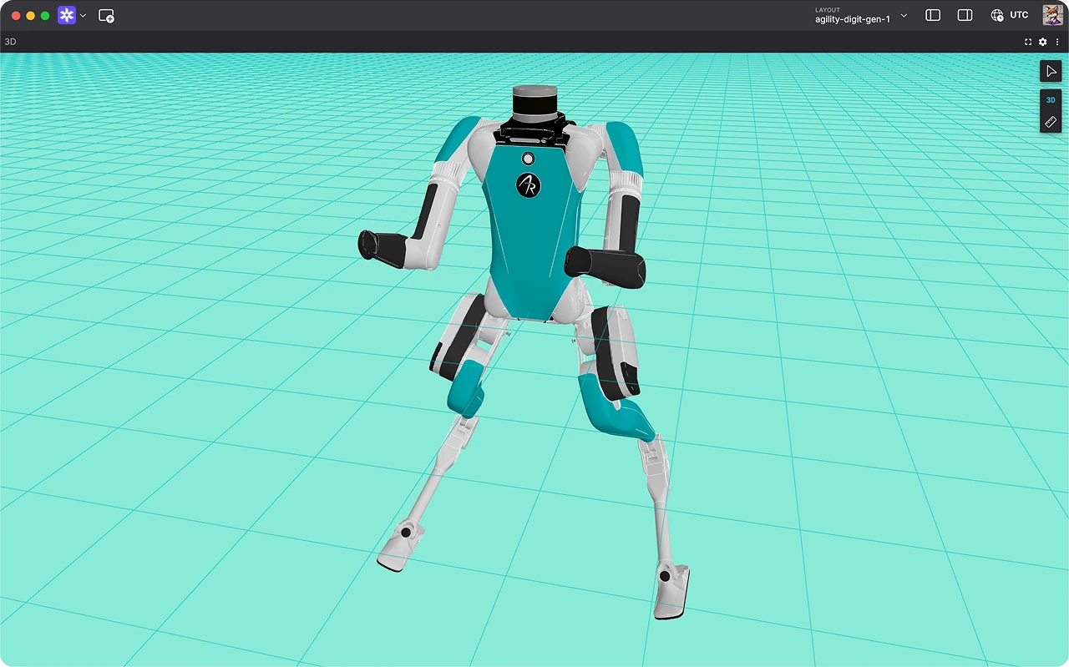Screen dimensions: 1069x667
Task: Switch the viewport to 2D mode
Action: tap(1051, 99)
